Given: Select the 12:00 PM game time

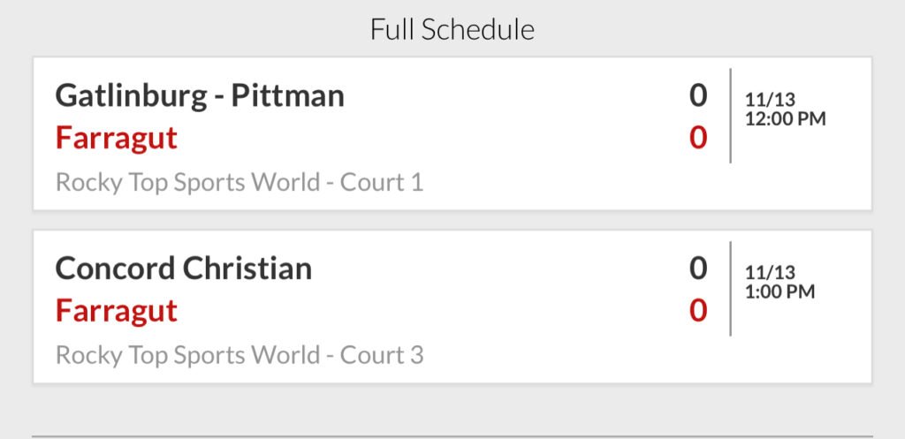Looking at the screenshot, I should (785, 118).
